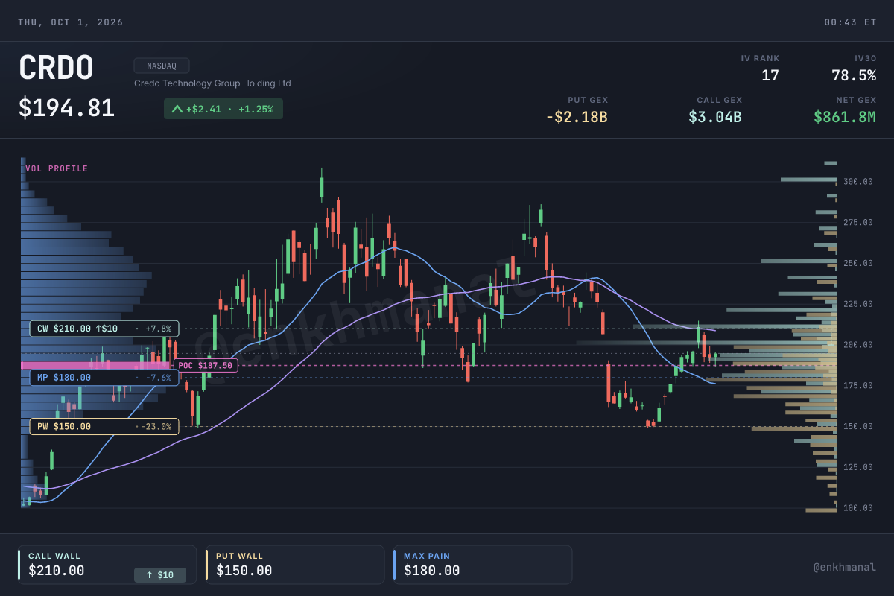Click the +$2.41 · +1.25% change text

pos(229,109)
